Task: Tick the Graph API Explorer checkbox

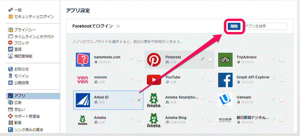Action: (282, 79)
